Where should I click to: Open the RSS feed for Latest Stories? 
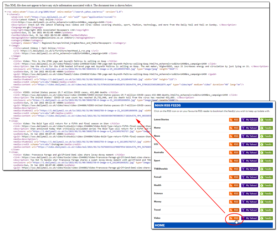click(234, 120)
